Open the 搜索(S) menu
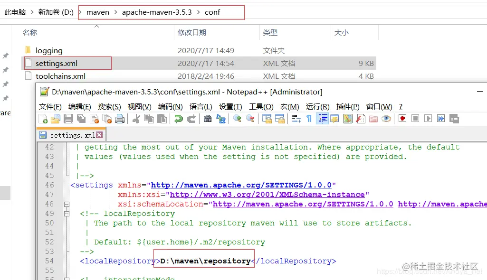This screenshot has height=280, width=487. click(109, 107)
